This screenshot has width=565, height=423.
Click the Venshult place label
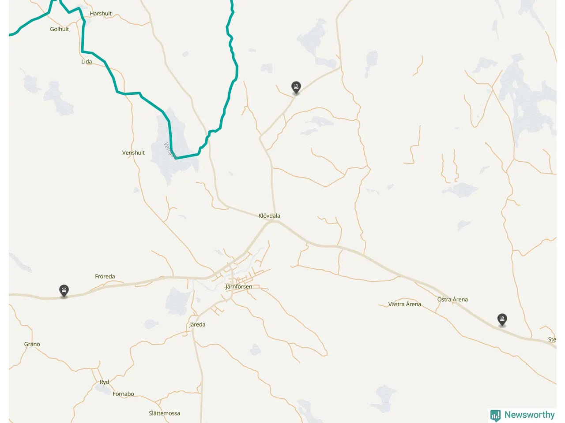click(133, 152)
